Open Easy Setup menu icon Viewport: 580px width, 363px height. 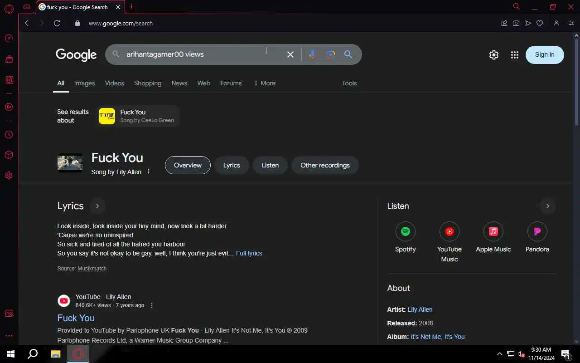571,23
